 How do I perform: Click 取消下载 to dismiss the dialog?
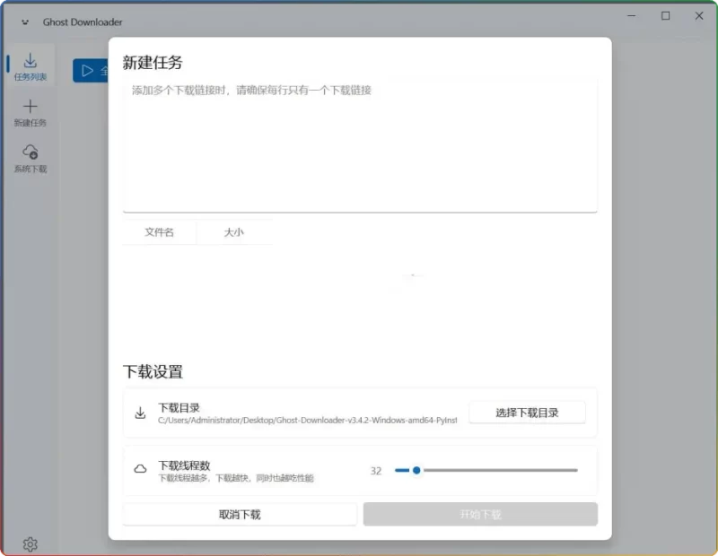238,513
